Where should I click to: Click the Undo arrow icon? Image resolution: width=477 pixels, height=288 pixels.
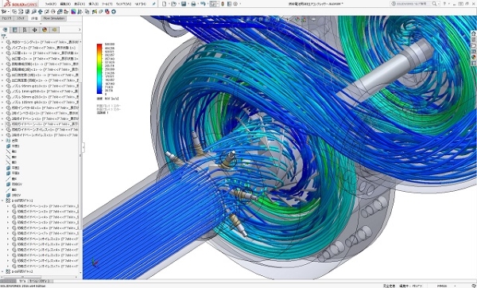click(x=203, y=4)
